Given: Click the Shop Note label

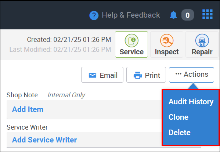Looking at the screenshot, I should [22, 95].
